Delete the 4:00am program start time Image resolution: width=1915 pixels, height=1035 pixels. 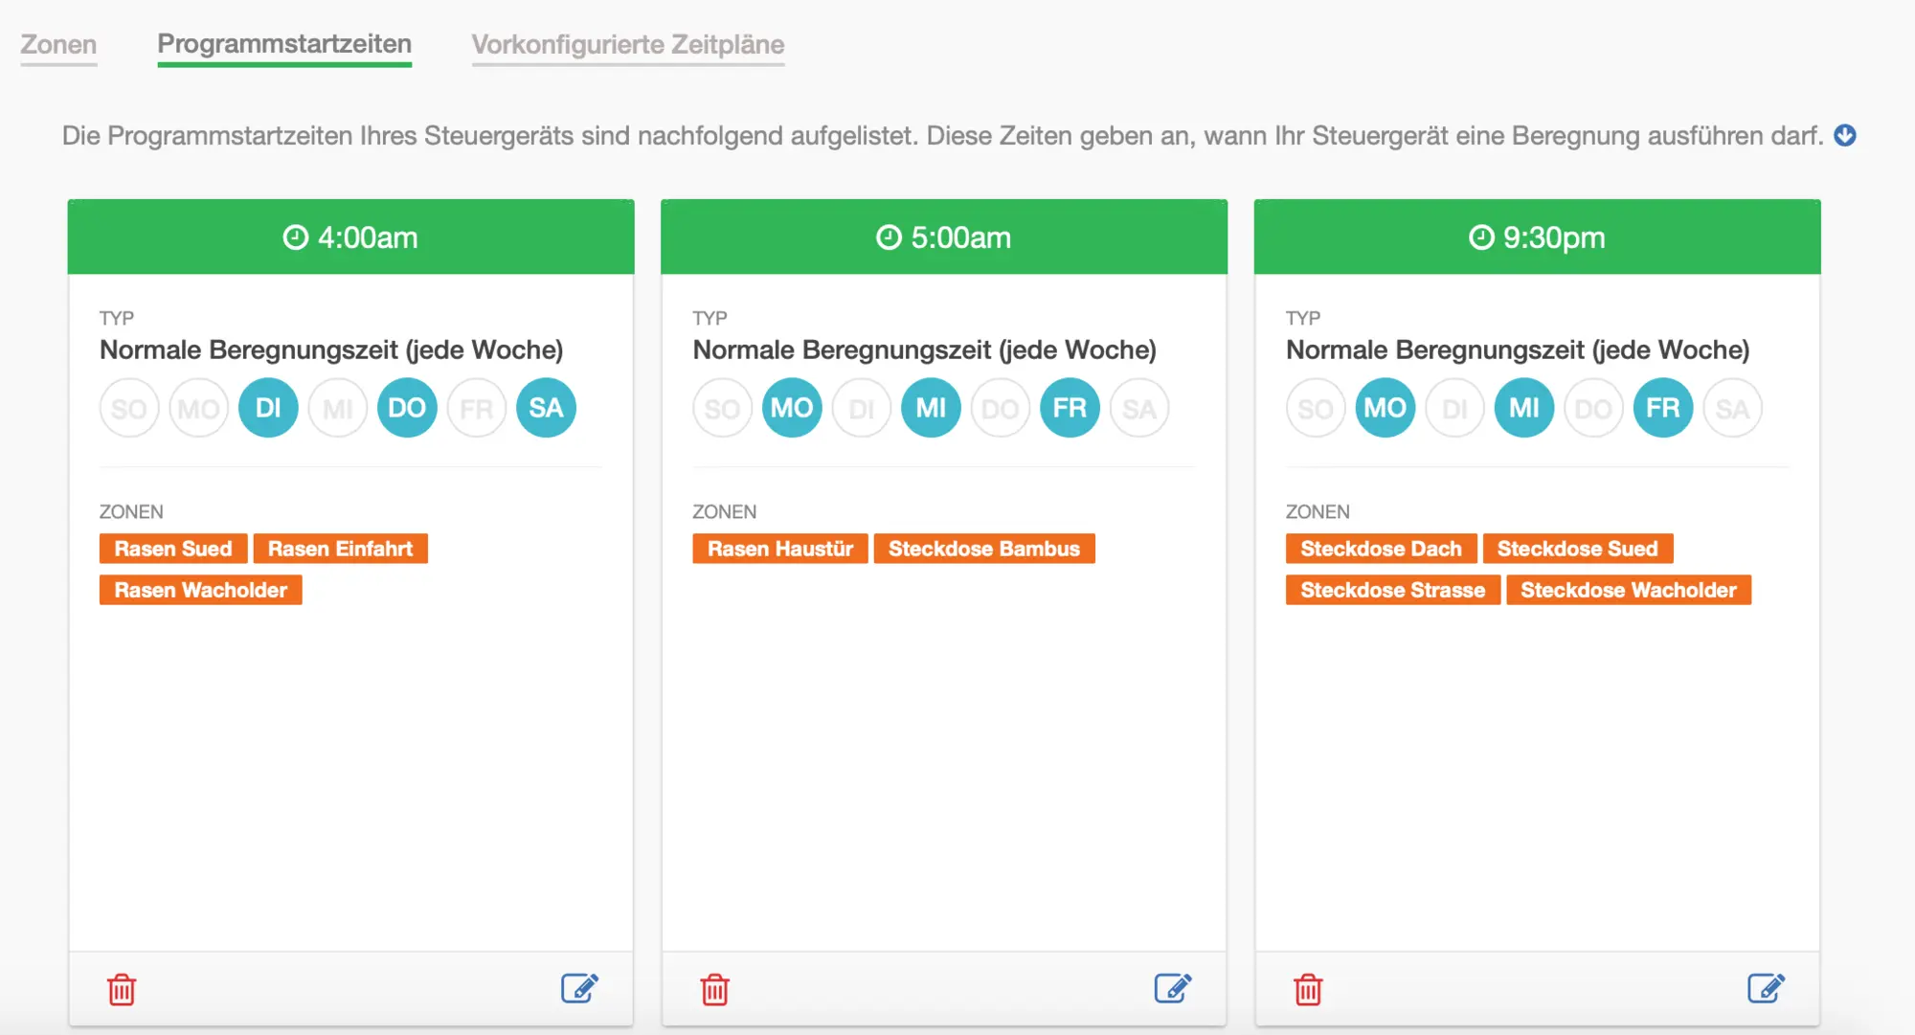coord(122,989)
